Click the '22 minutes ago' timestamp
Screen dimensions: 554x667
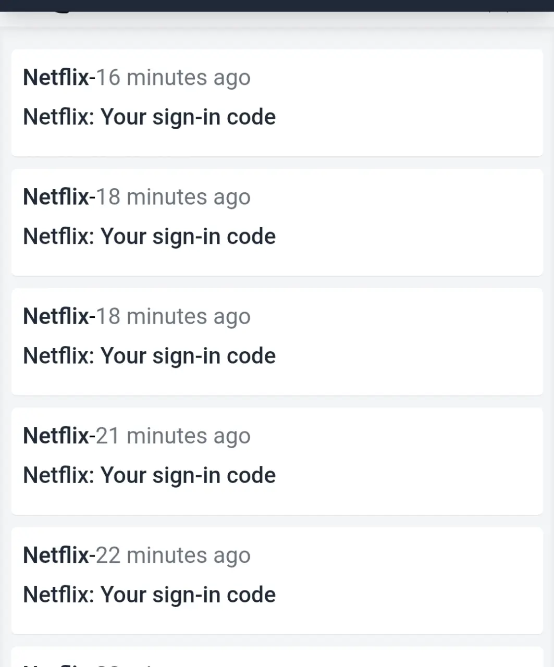coord(173,555)
